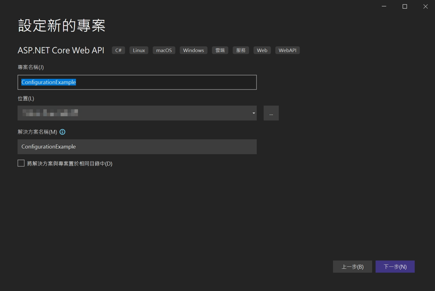Open the location browse (...) button
The image size is (435, 291).
click(x=271, y=113)
